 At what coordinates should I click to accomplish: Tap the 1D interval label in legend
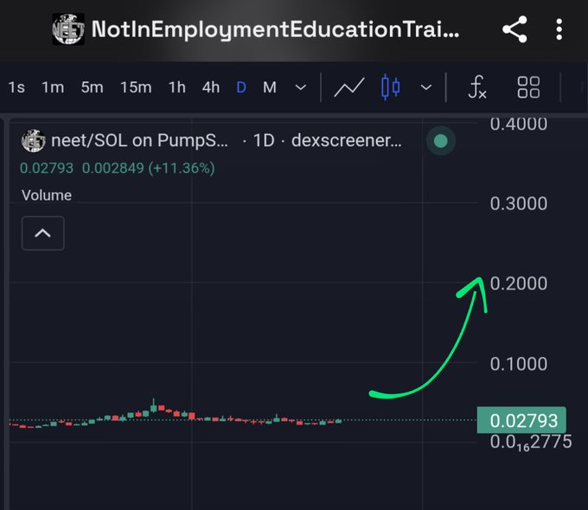264,141
